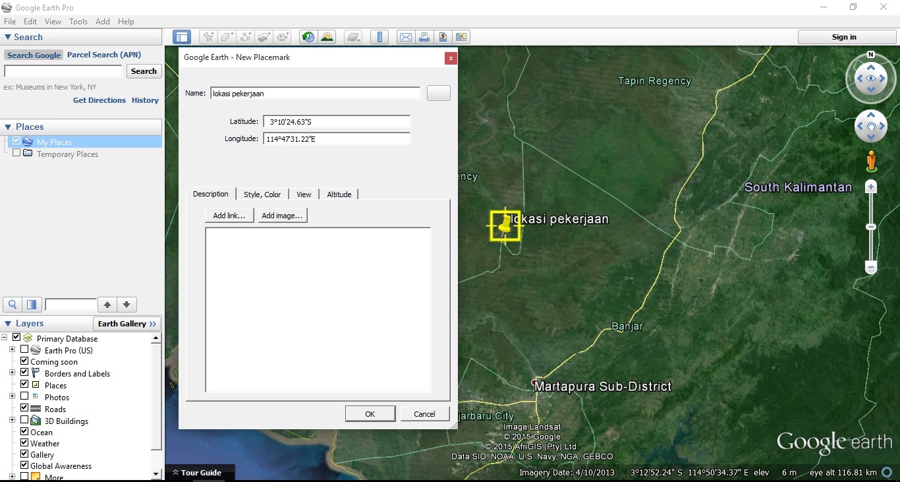Click the N north indicator on compass

click(871, 55)
